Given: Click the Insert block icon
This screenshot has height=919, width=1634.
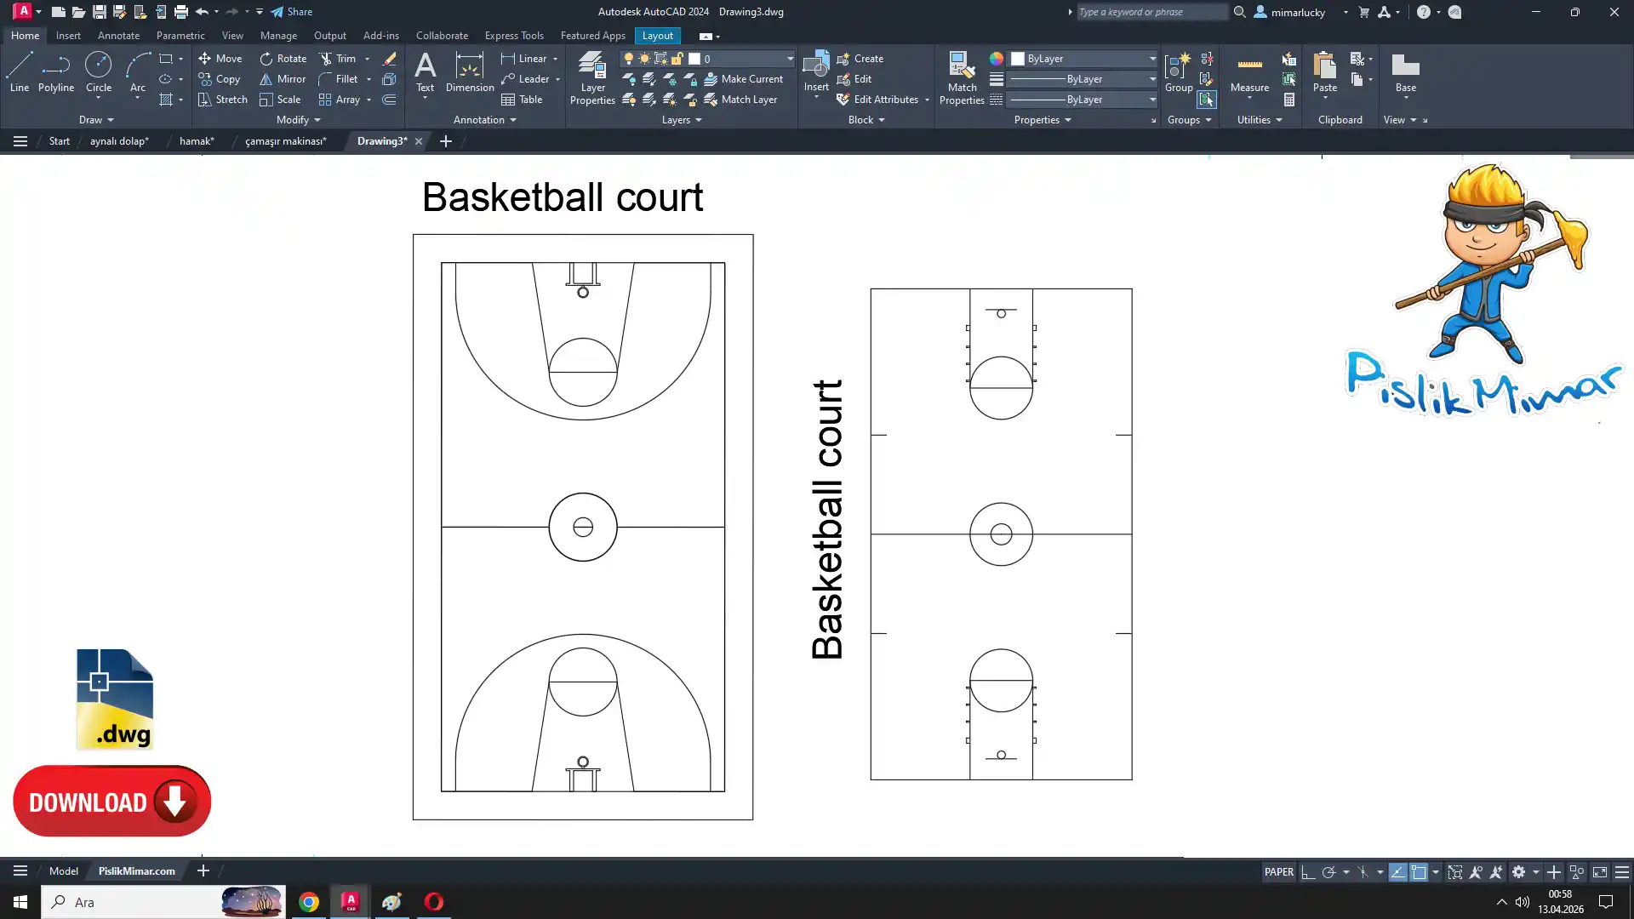Looking at the screenshot, I should coord(815,68).
